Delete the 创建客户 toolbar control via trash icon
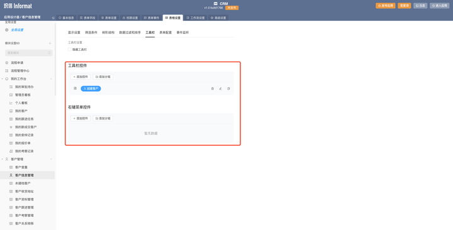453x230 pixels. [213, 89]
